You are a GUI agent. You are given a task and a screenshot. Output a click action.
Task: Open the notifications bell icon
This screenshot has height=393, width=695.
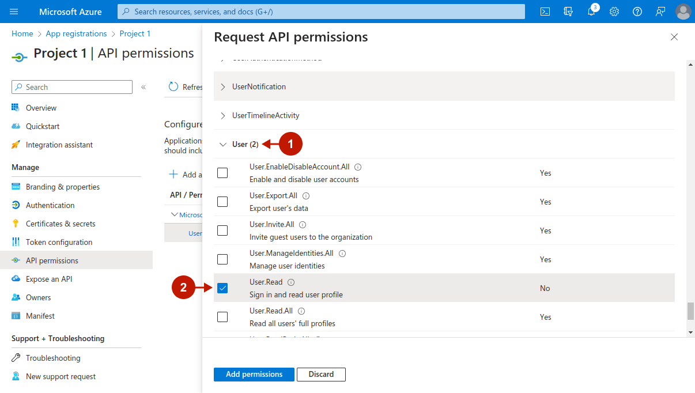click(591, 12)
